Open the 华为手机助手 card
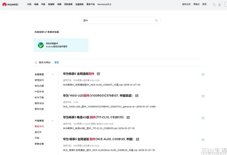 point(61,45)
